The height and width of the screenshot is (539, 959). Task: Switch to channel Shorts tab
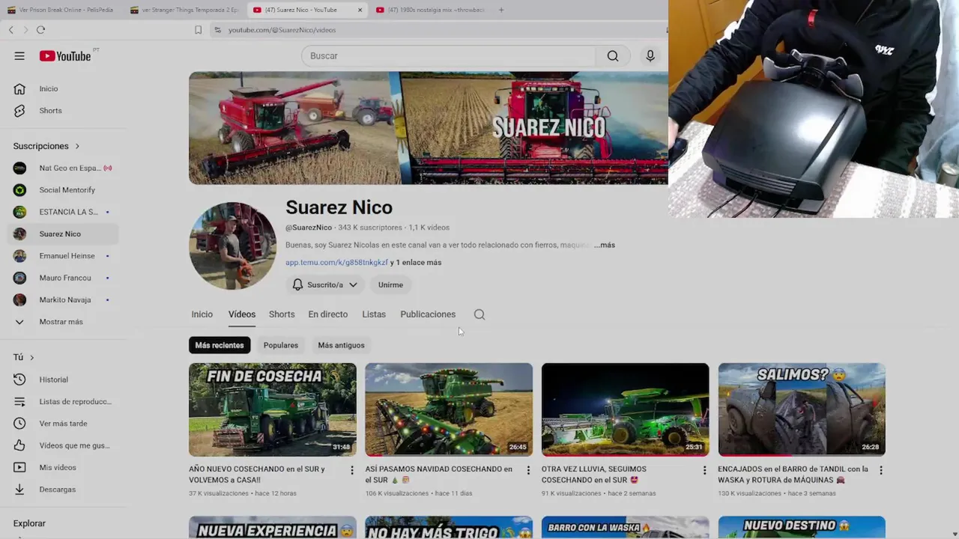(x=282, y=314)
